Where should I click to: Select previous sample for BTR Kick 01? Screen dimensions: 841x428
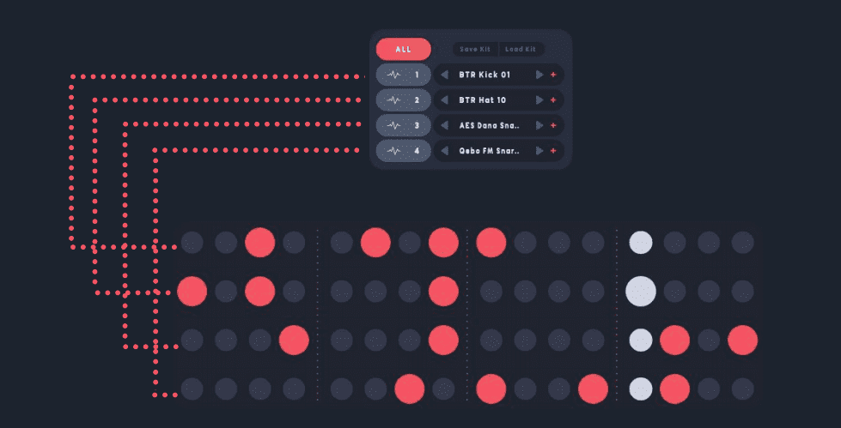click(x=444, y=75)
